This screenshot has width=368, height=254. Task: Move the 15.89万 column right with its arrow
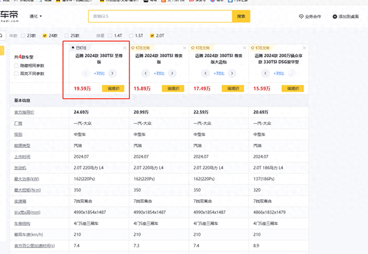[172, 73]
